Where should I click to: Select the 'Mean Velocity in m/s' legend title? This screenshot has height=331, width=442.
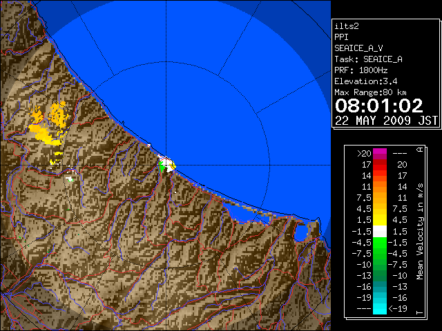point(420,232)
